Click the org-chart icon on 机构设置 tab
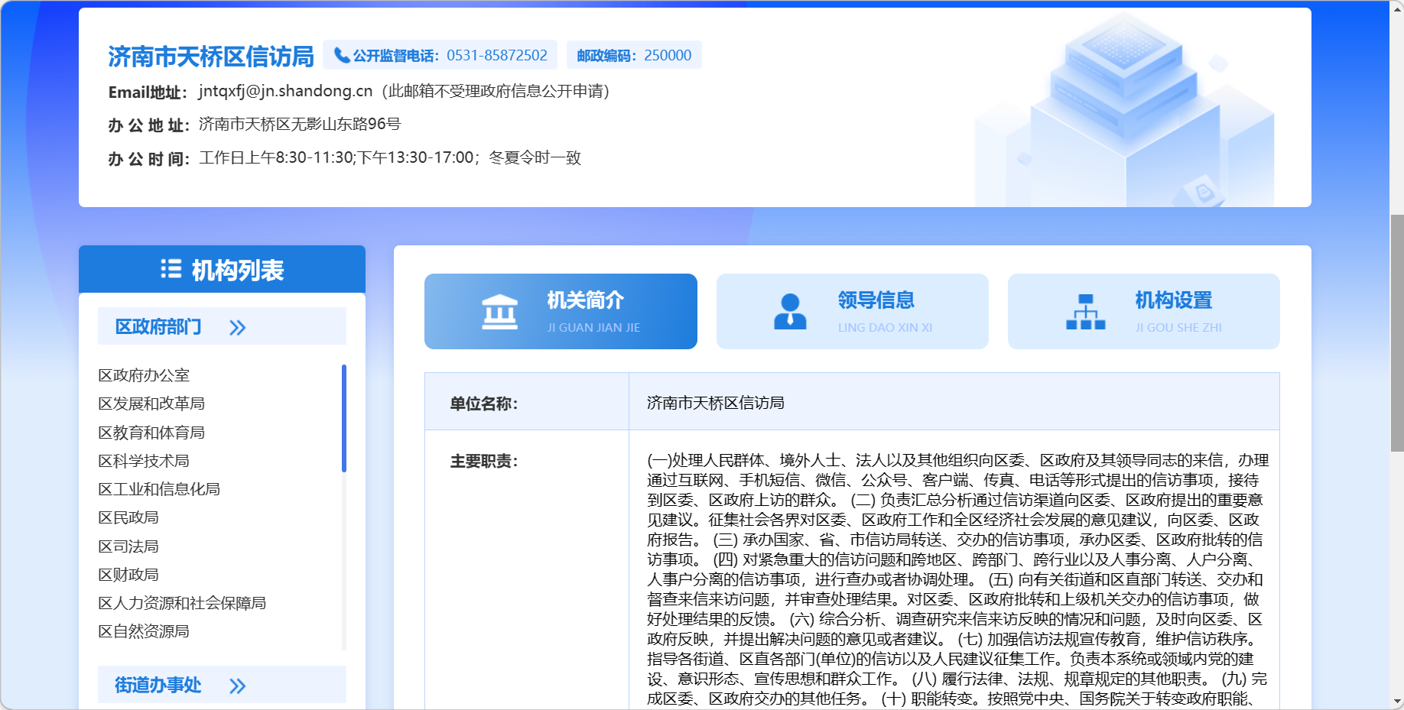The height and width of the screenshot is (710, 1404). click(x=1086, y=312)
